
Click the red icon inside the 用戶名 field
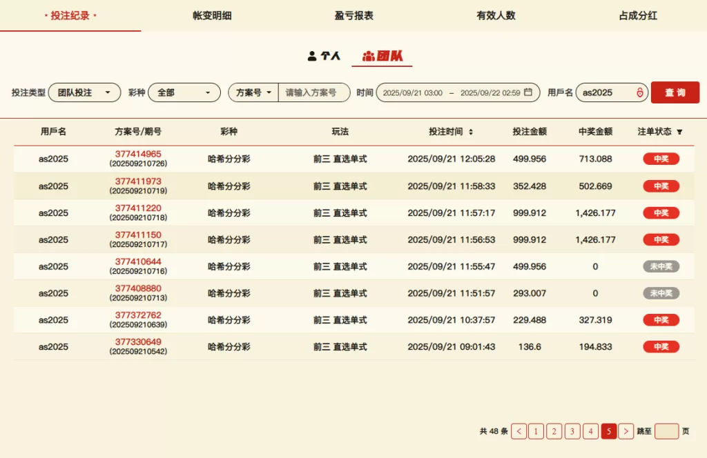[x=639, y=92]
